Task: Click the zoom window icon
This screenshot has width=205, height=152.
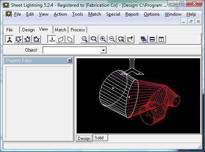Action: [94, 39]
